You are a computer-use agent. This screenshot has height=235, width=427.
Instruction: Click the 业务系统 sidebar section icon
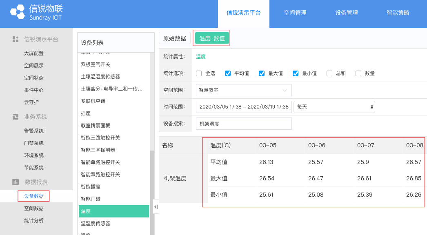(16, 117)
